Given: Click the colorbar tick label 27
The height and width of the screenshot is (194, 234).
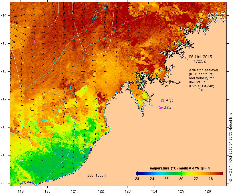Looking at the screenshot, I should click(196, 179).
